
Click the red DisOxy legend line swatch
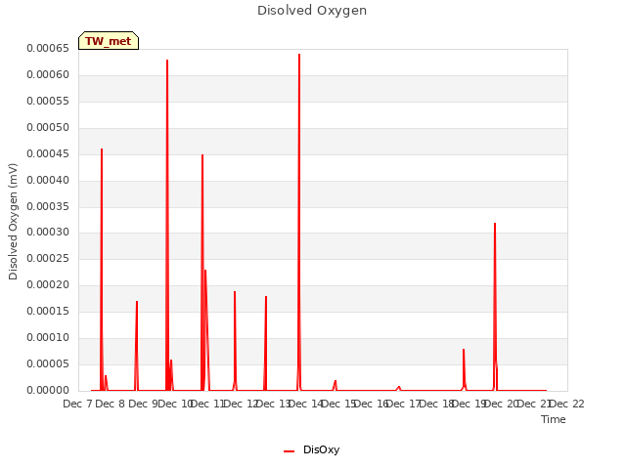click(289, 451)
